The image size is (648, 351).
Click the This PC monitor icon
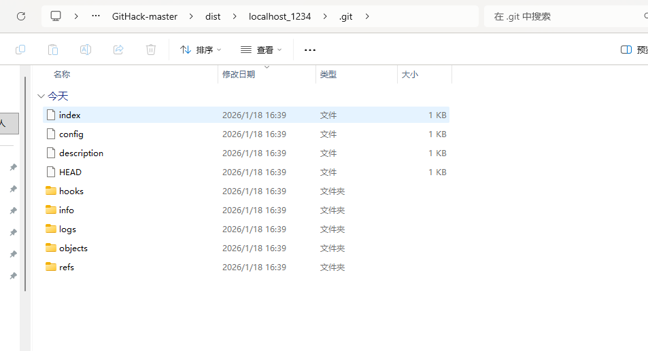[56, 16]
